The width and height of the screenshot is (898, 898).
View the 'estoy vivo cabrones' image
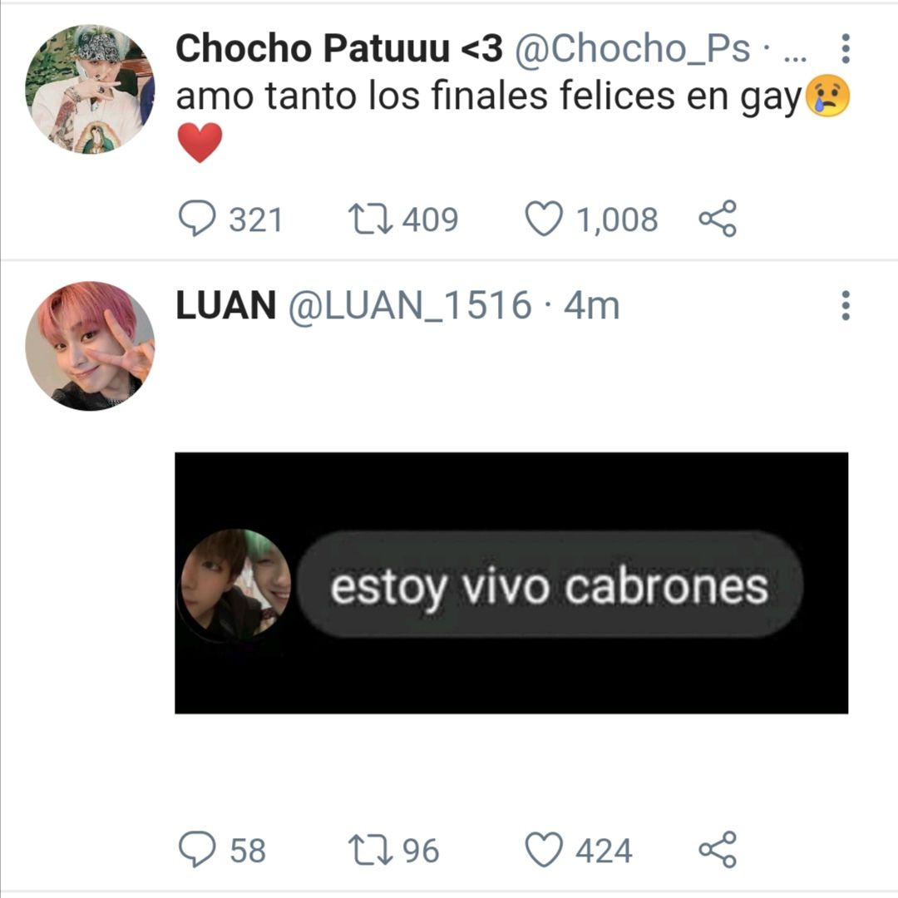(511, 583)
